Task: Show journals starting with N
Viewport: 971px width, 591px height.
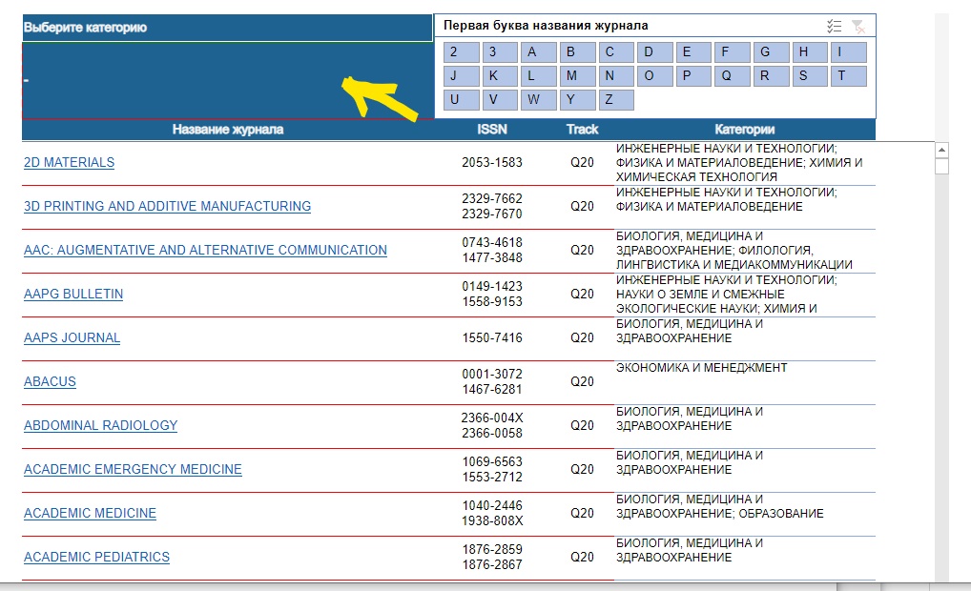Action: [615, 76]
